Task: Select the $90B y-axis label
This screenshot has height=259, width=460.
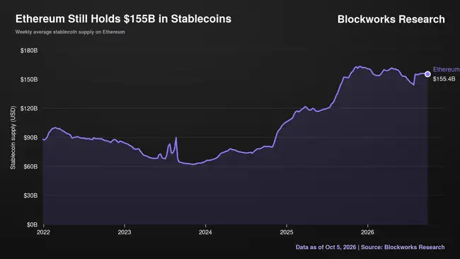Action: (30, 137)
